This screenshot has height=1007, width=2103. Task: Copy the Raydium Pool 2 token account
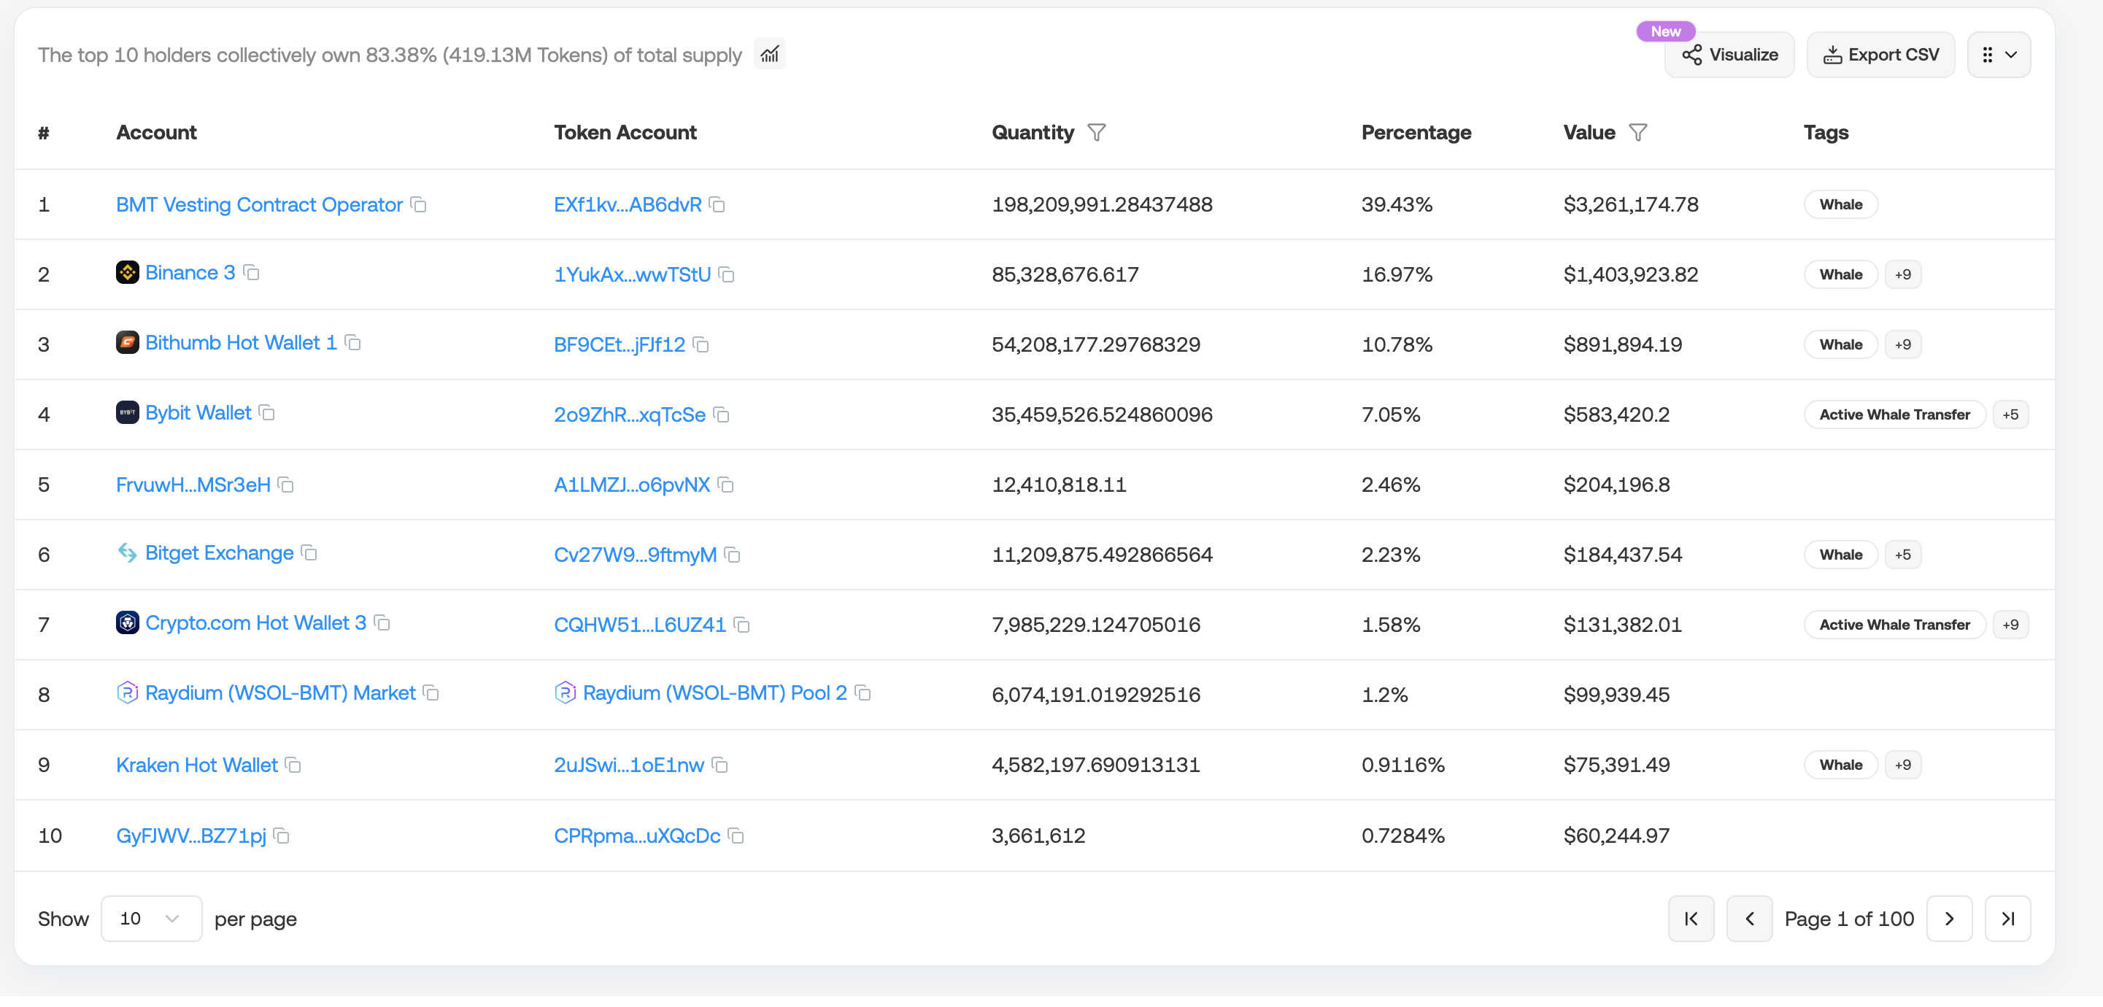coord(863,693)
